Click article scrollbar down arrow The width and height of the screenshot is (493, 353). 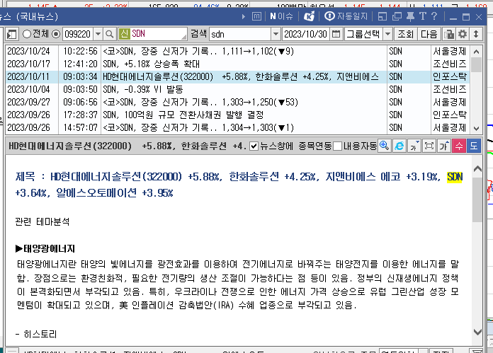[477, 332]
